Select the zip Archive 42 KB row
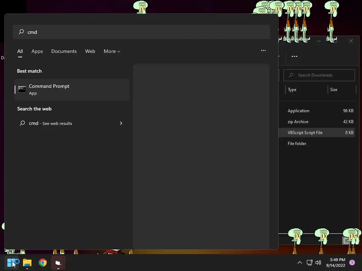This screenshot has width=362, height=271. (317, 122)
